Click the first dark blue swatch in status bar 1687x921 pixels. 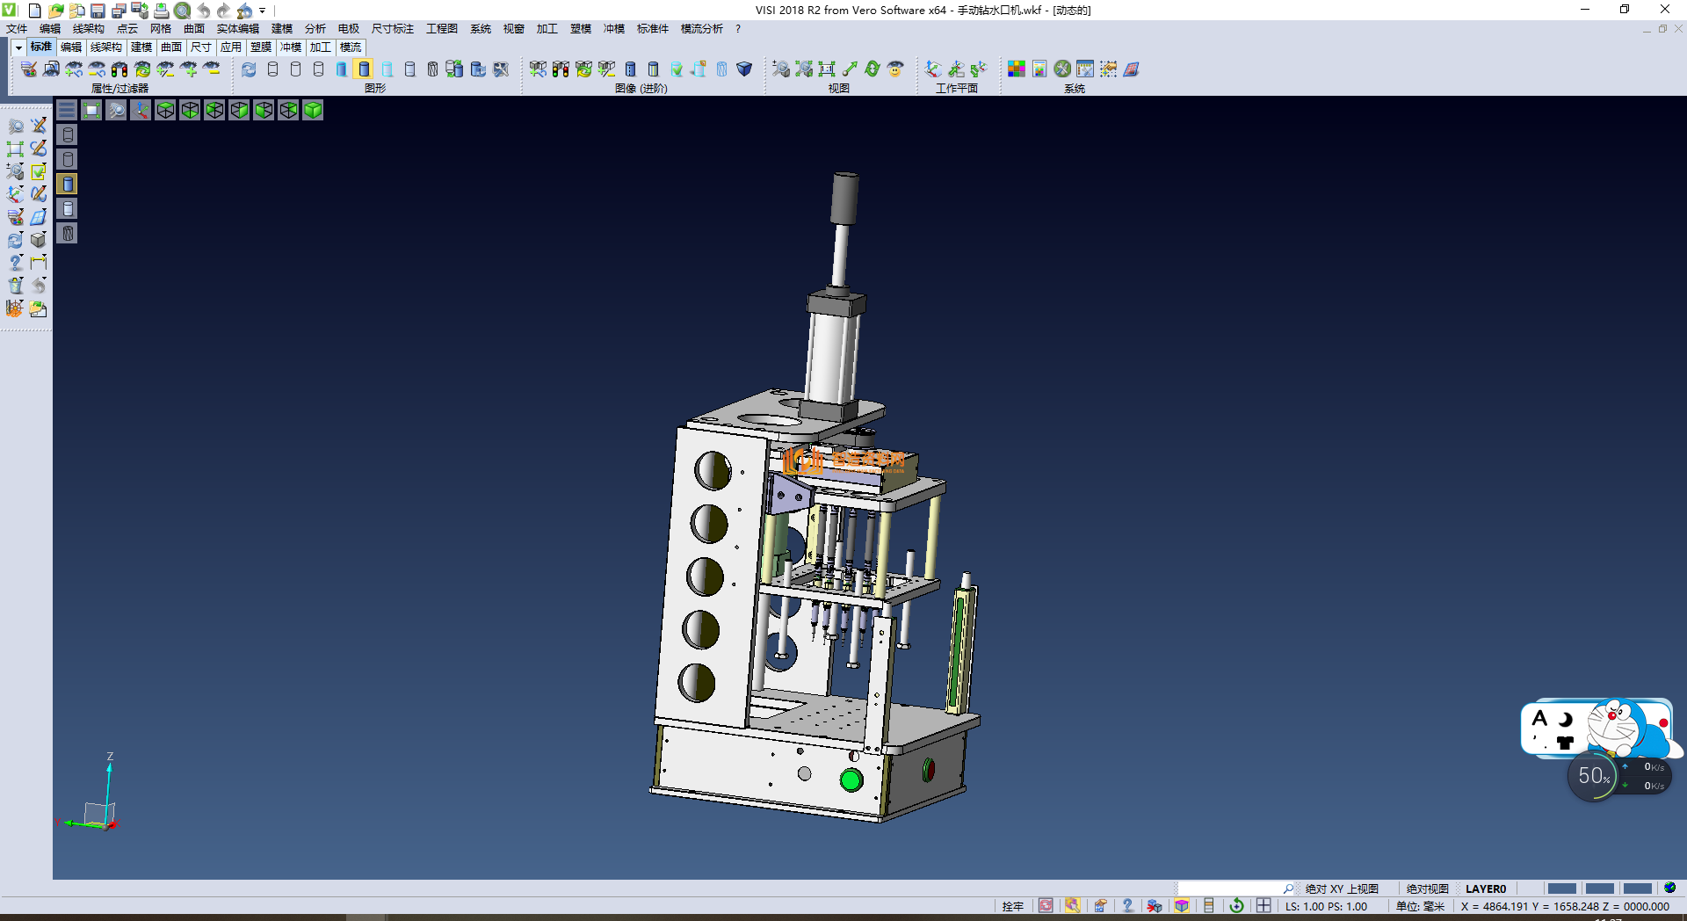point(1560,888)
